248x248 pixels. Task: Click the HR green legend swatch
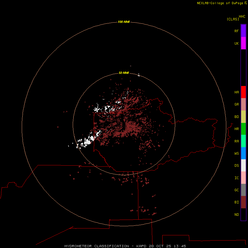(x=243, y=129)
